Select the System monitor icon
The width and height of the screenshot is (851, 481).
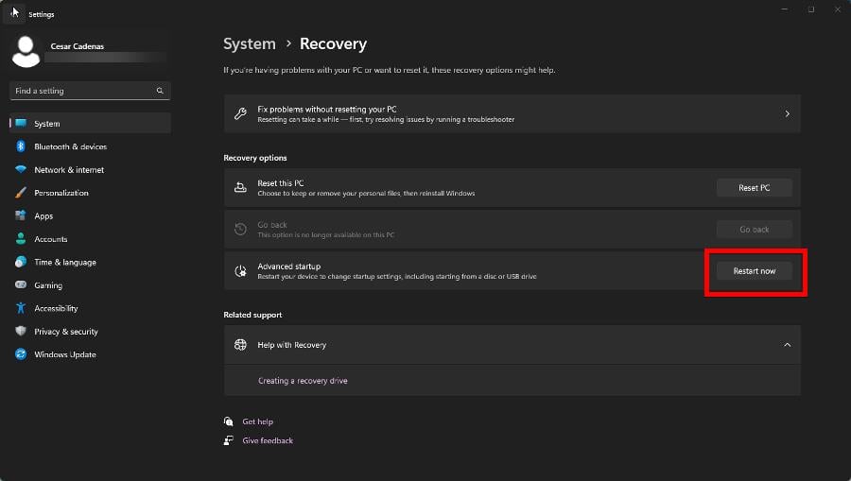point(21,123)
